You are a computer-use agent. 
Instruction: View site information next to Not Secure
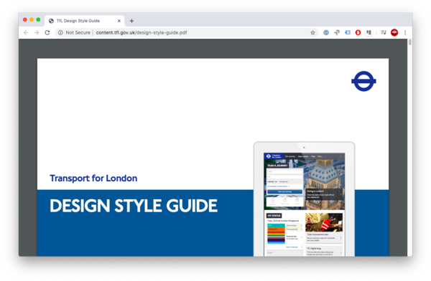[60, 32]
